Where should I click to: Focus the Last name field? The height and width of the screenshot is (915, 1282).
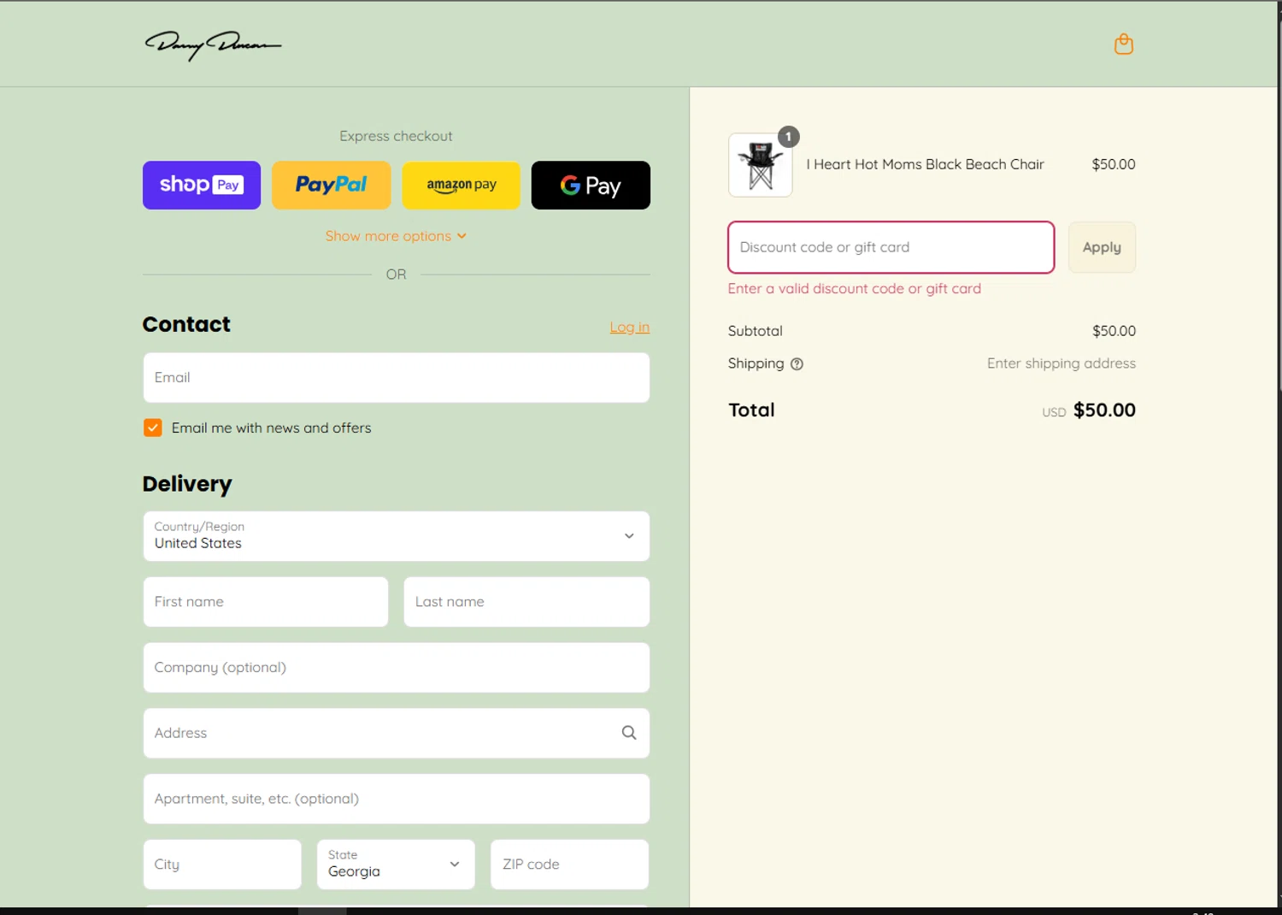(x=526, y=602)
